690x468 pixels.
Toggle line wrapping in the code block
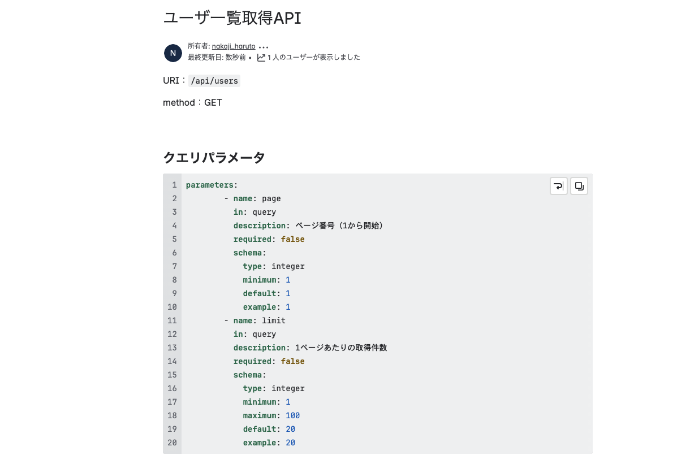coord(558,186)
